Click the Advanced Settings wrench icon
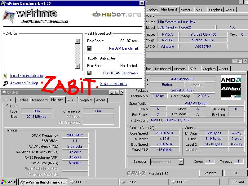Viewport: 248px width, 186px height. [x=5, y=83]
